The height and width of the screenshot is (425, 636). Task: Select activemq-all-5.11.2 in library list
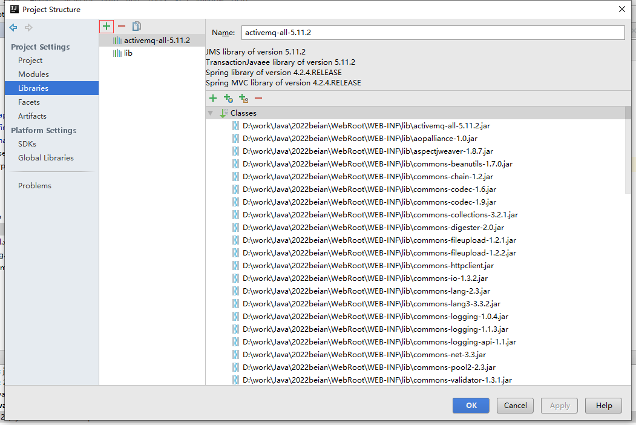pyautogui.click(x=152, y=41)
